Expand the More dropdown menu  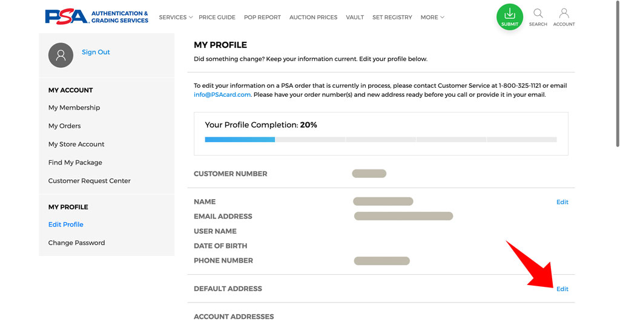point(432,18)
